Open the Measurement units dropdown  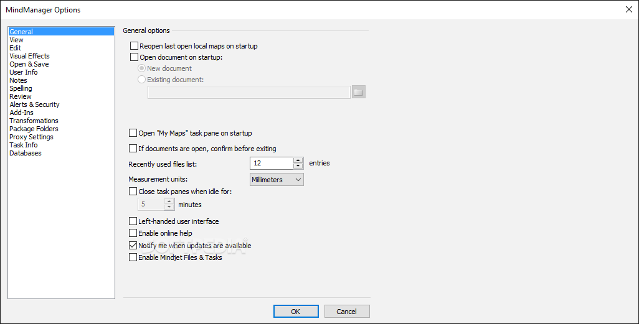[277, 180]
